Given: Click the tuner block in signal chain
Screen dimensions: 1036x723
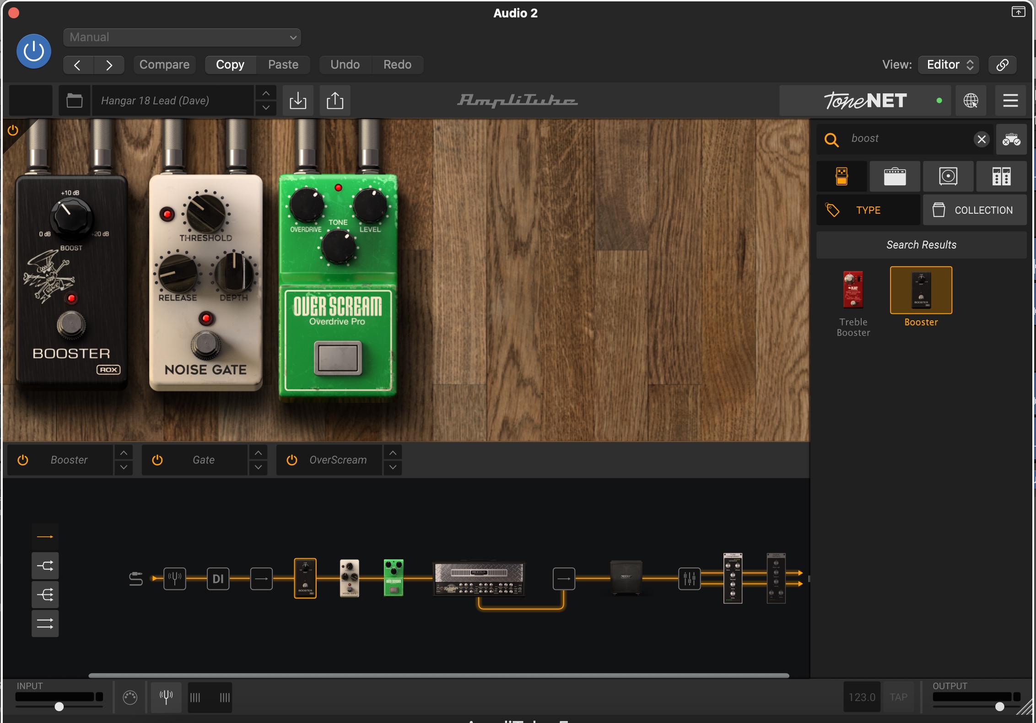Looking at the screenshot, I should coord(175,579).
